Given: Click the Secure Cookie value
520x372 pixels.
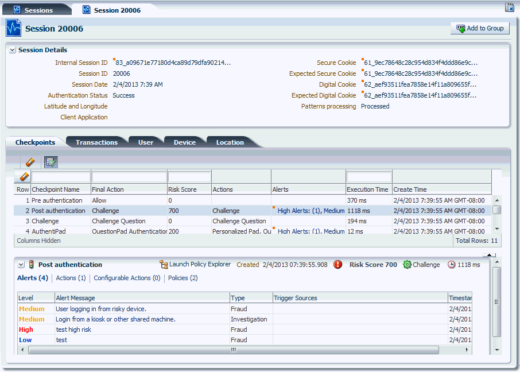Looking at the screenshot, I should point(421,63).
